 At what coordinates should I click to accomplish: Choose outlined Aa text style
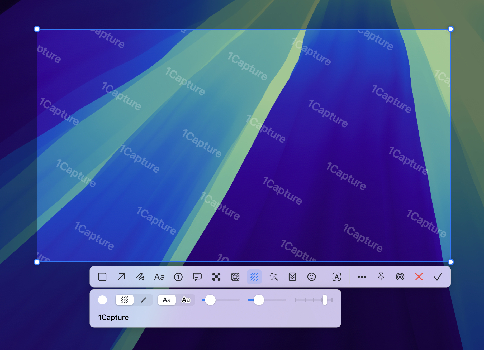(186, 300)
